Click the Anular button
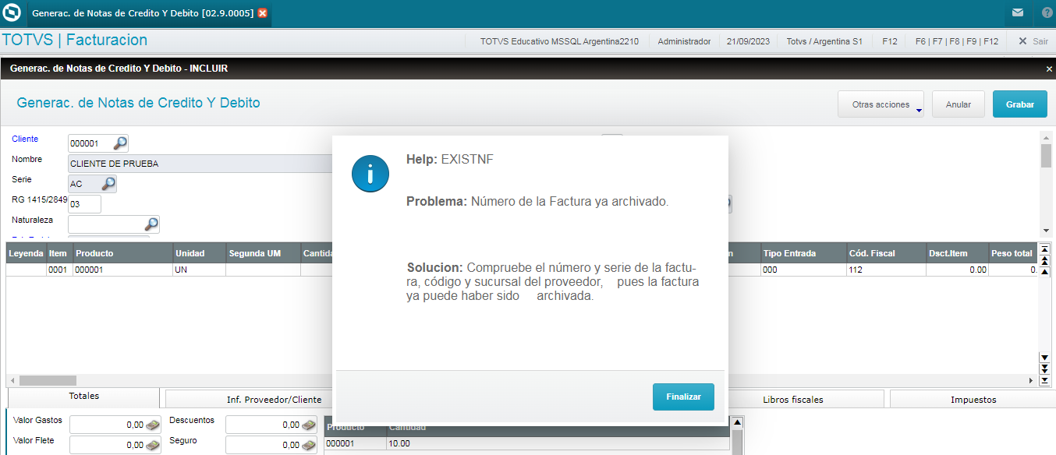Viewport: 1056px width, 455px height. click(x=958, y=104)
